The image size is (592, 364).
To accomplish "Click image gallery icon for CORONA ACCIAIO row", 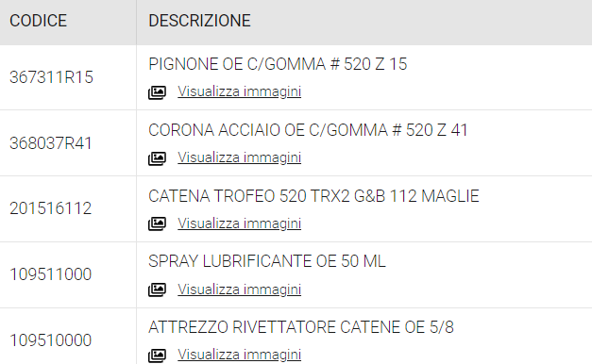I will click(x=157, y=158).
